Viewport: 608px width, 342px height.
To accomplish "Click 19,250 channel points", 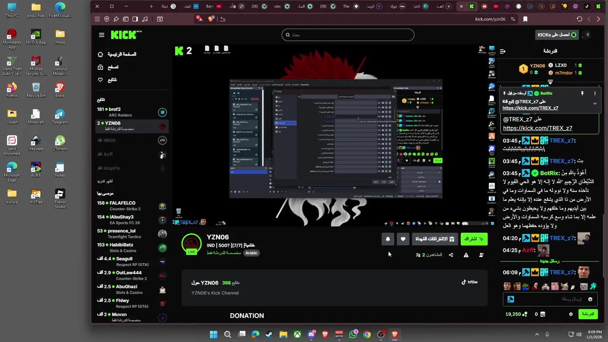I will (516, 314).
